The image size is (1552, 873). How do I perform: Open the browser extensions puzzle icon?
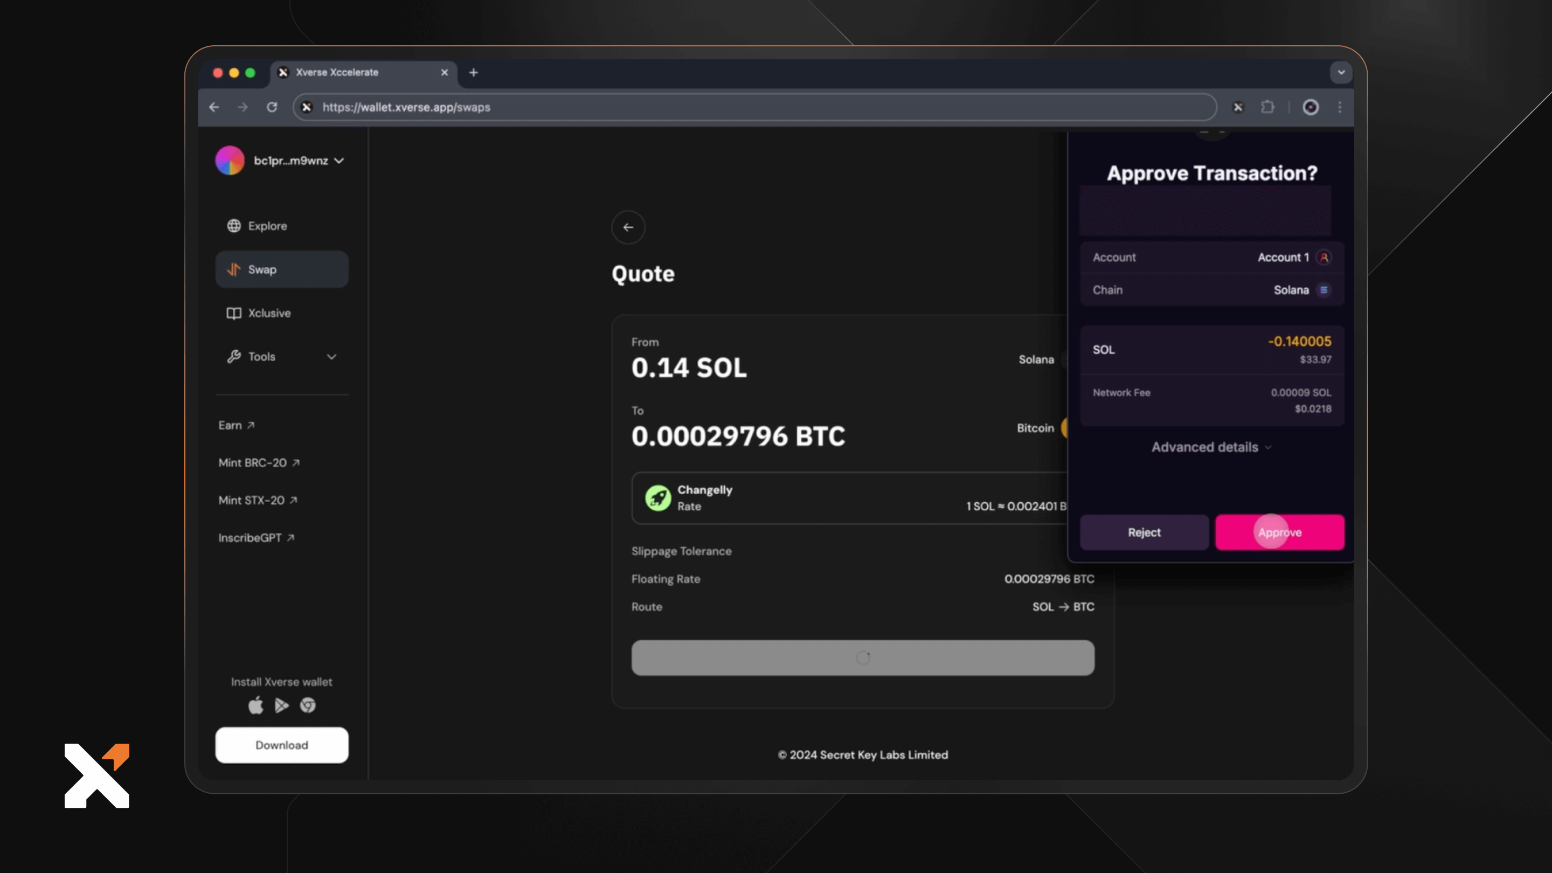tap(1267, 107)
